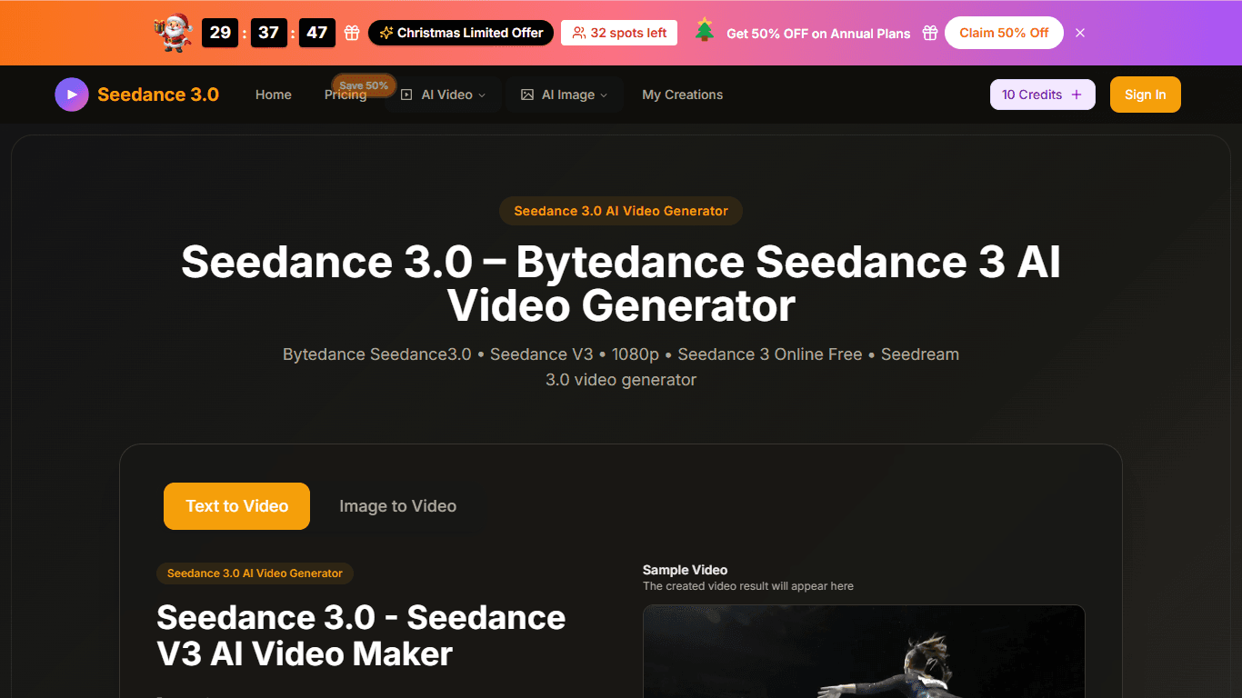Click the Sign In button

click(x=1146, y=95)
